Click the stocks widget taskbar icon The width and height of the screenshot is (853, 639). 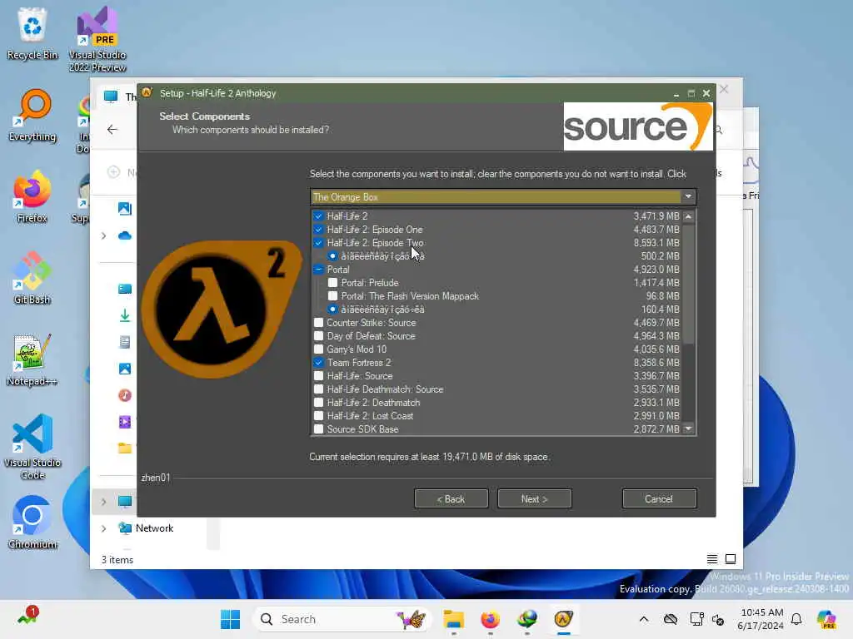(x=26, y=617)
